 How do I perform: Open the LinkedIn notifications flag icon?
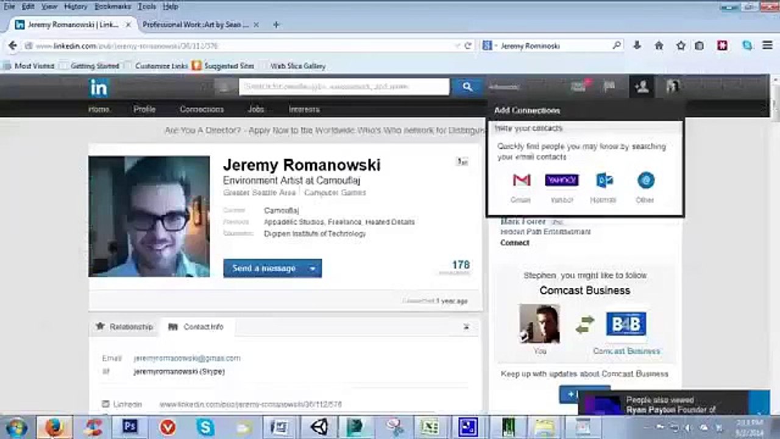[609, 87]
